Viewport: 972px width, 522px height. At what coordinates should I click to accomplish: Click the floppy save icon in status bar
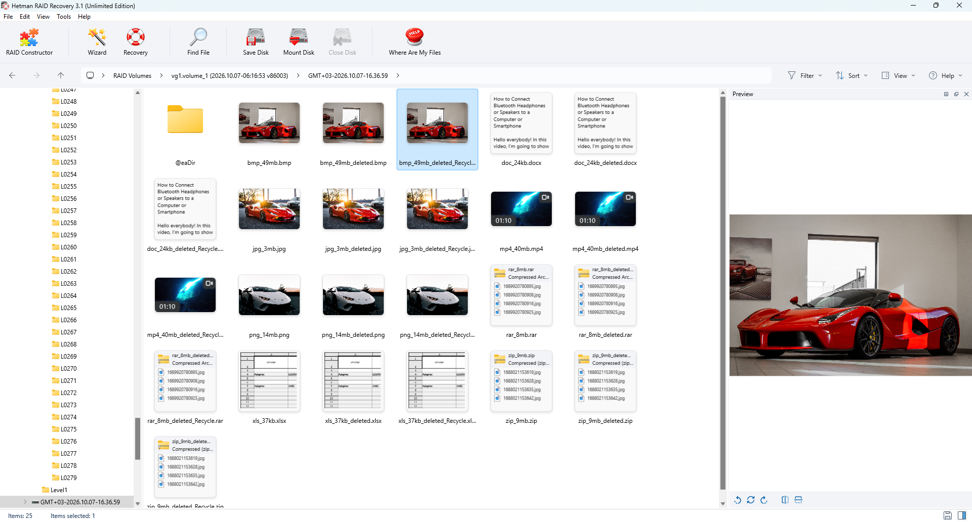[948, 515]
